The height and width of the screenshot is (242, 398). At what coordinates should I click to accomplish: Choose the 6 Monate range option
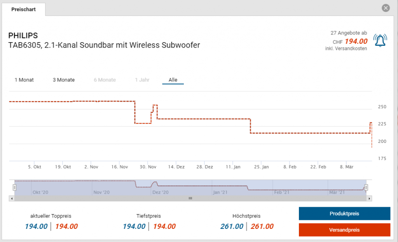[105, 80]
